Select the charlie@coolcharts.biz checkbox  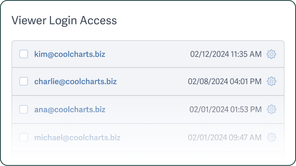coord(24,81)
